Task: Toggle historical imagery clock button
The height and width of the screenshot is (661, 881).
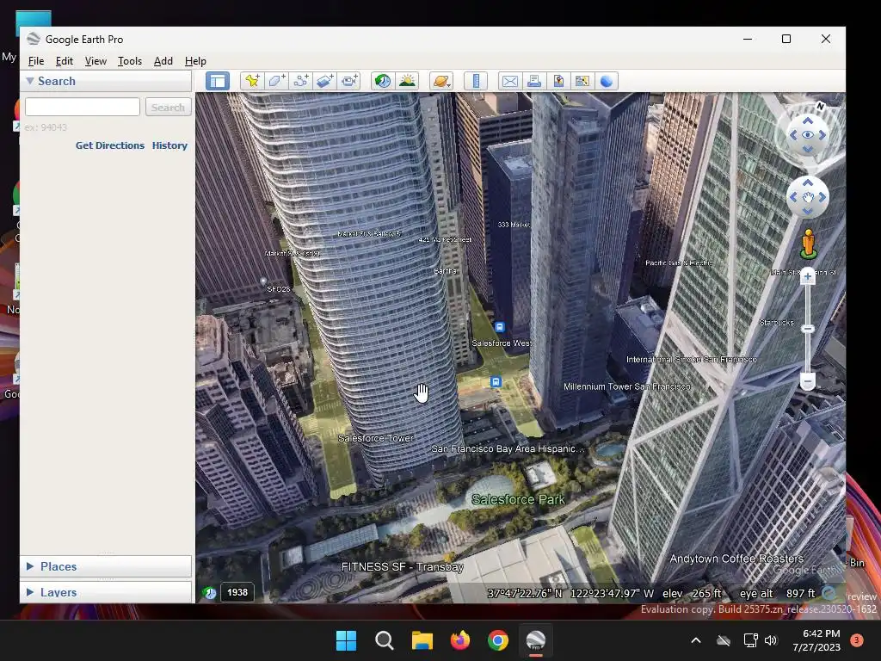Action: (383, 81)
